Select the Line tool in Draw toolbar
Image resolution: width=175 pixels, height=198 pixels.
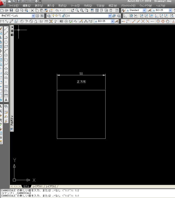point(6,28)
